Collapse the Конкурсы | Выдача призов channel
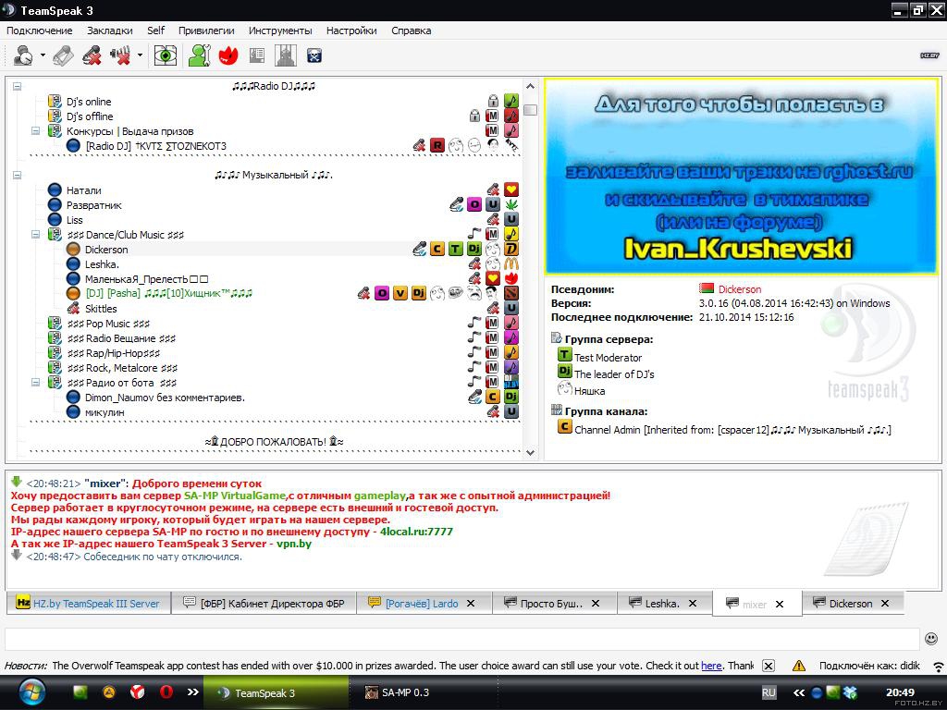The height and width of the screenshot is (710, 947). [x=36, y=131]
